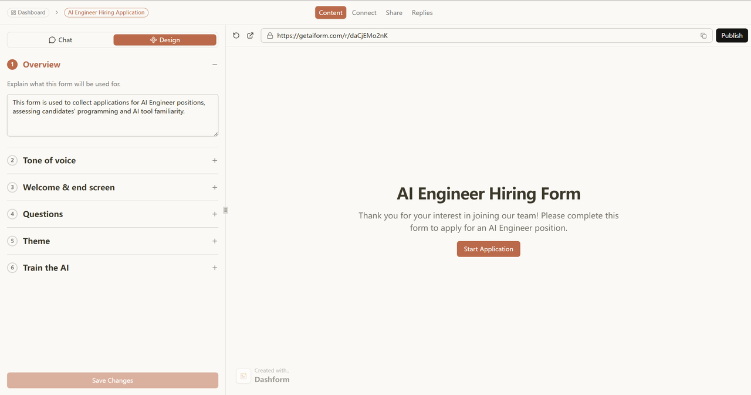Screen dimensions: 751x395
Task: Expand the Welcome & end screen section
Action: [215, 187]
